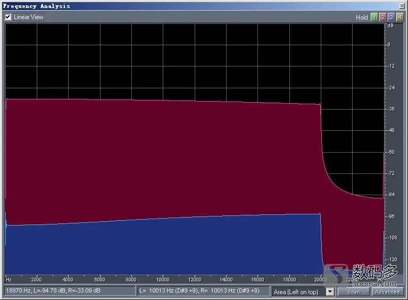Screen dimensions: 408x300
Task: Click the 14000 Hz axis label
Action: click(x=226, y=279)
